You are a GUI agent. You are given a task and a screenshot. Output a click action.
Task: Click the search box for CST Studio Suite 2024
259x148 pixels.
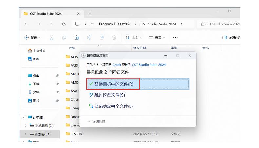[x=219, y=24]
